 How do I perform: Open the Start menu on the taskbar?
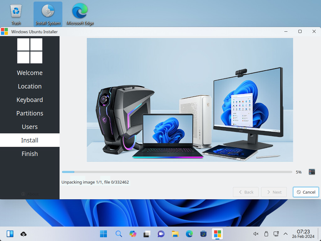[103, 234]
